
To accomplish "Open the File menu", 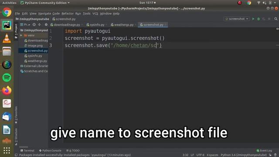I will tap(17, 14).
